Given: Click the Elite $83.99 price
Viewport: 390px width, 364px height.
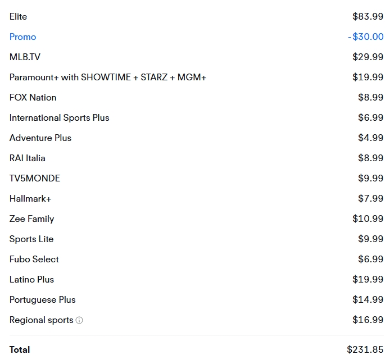Looking at the screenshot, I should point(368,17).
